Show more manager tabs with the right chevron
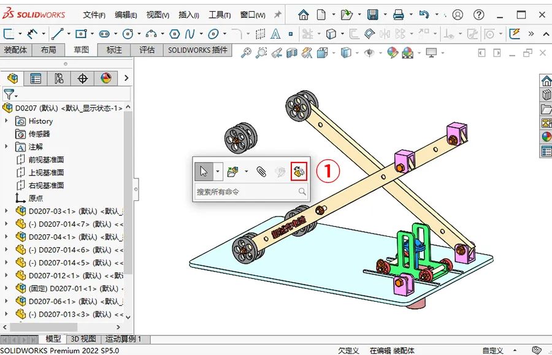The width and height of the screenshot is (552, 355). [126, 78]
